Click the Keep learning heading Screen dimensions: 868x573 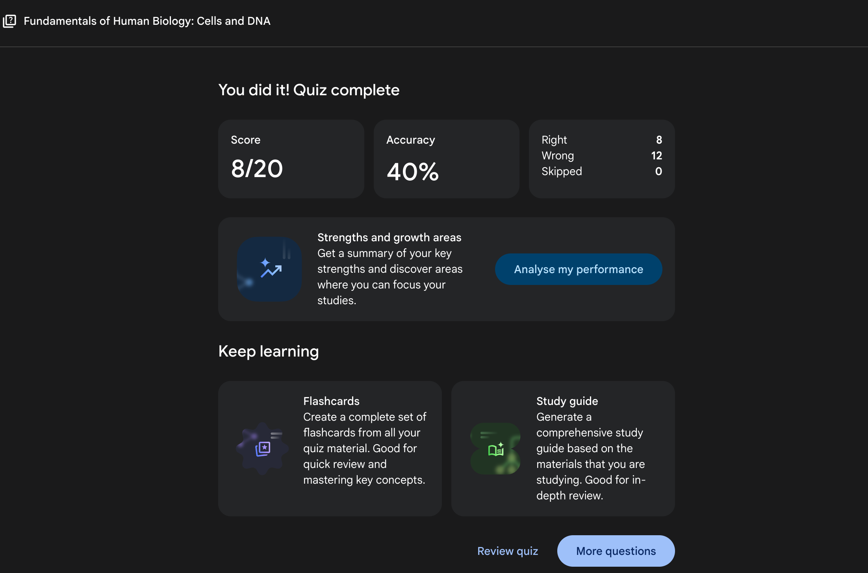pos(269,351)
